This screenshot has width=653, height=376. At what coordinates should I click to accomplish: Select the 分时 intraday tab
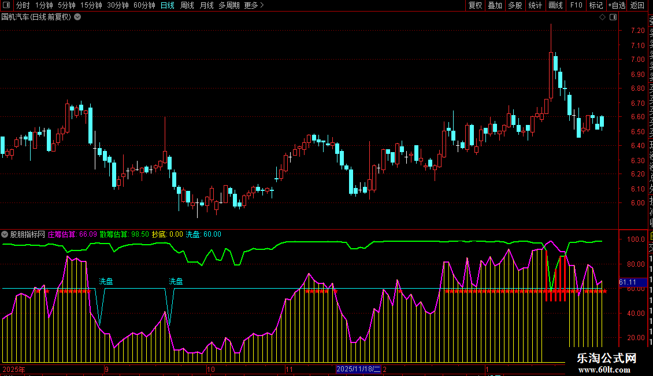pyautogui.click(x=23, y=6)
